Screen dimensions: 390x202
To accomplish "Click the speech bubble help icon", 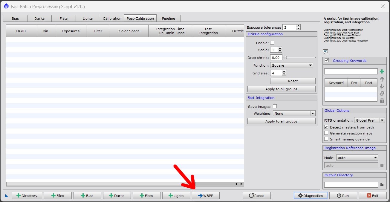I will point(325,51).
